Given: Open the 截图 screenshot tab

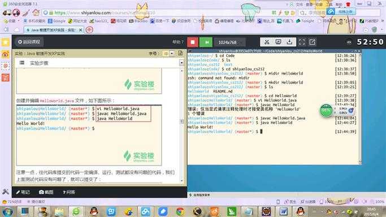Looking at the screenshot, I should [46, 192].
